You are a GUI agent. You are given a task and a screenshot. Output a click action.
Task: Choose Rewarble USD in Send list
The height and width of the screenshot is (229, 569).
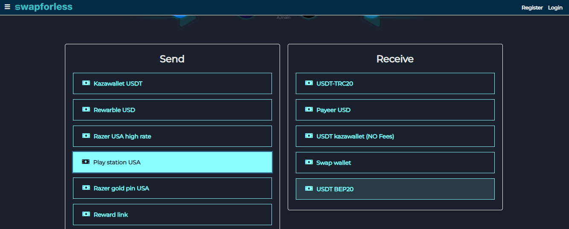tap(172, 110)
